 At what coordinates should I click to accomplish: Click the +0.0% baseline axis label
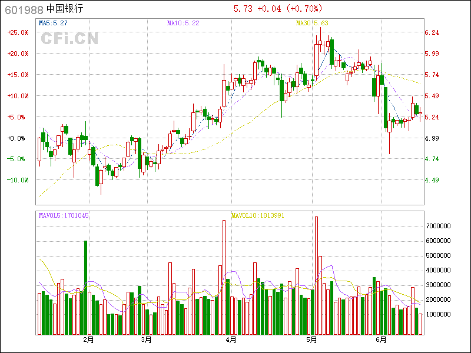tap(19, 138)
